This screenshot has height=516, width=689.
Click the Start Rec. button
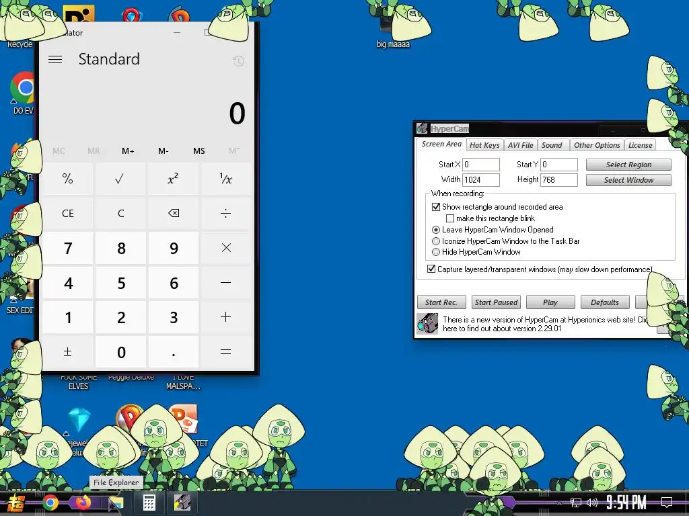coord(441,302)
